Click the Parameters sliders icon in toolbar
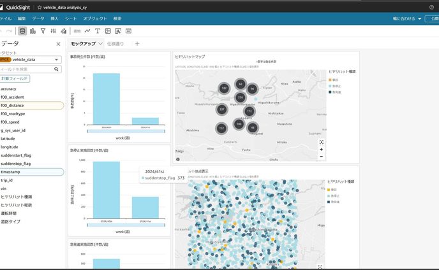The image size is (439, 270). pyautogui.click(x=53, y=31)
